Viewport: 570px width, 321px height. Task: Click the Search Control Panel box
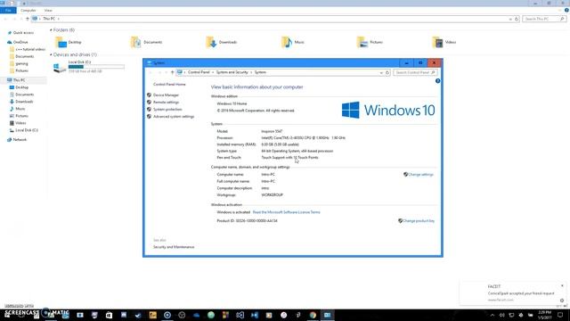(415, 72)
